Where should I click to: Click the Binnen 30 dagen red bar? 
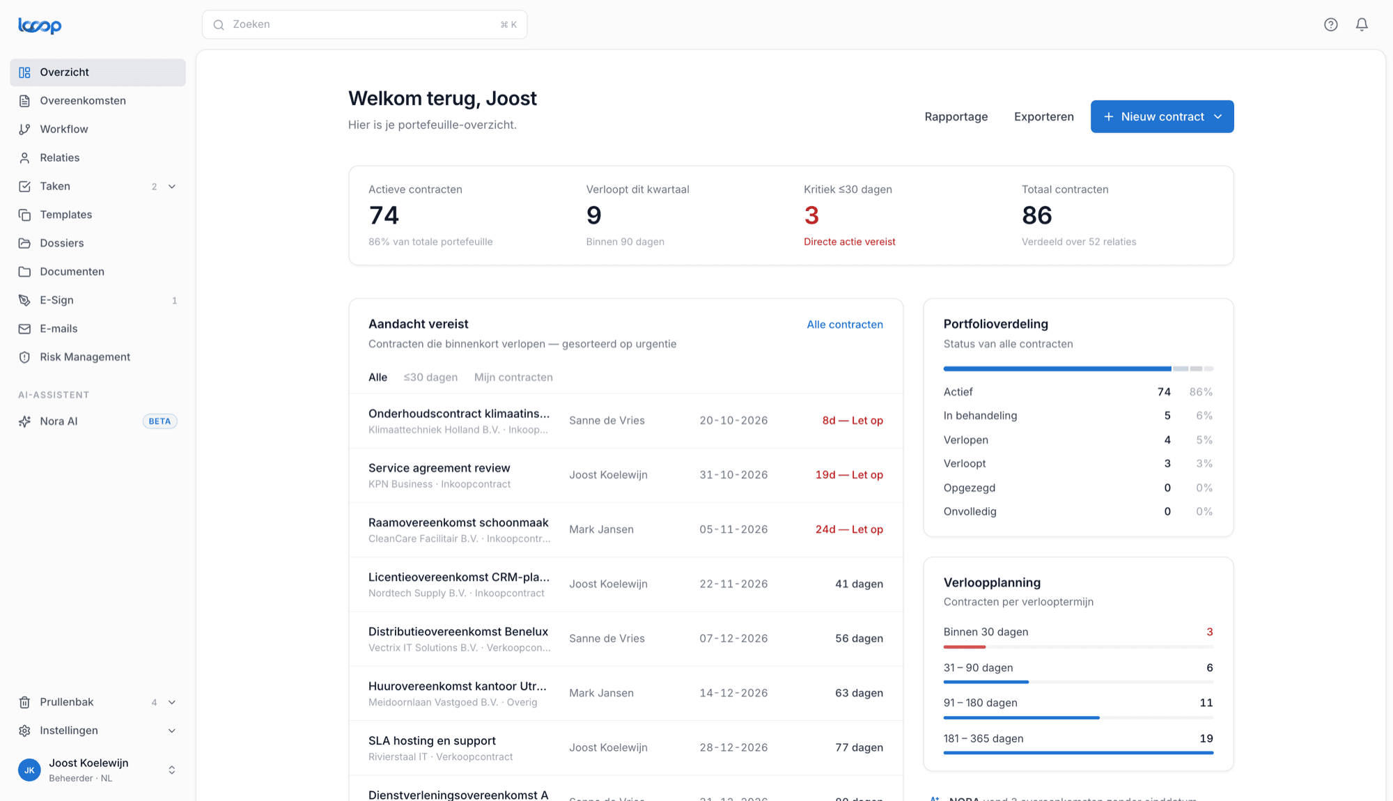(x=965, y=647)
